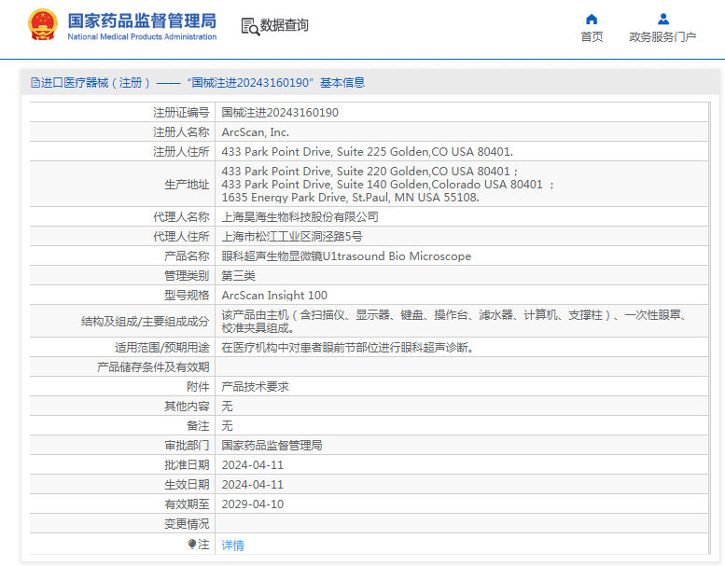Click the 结构及组成/主要组成成分 label

[146, 321]
